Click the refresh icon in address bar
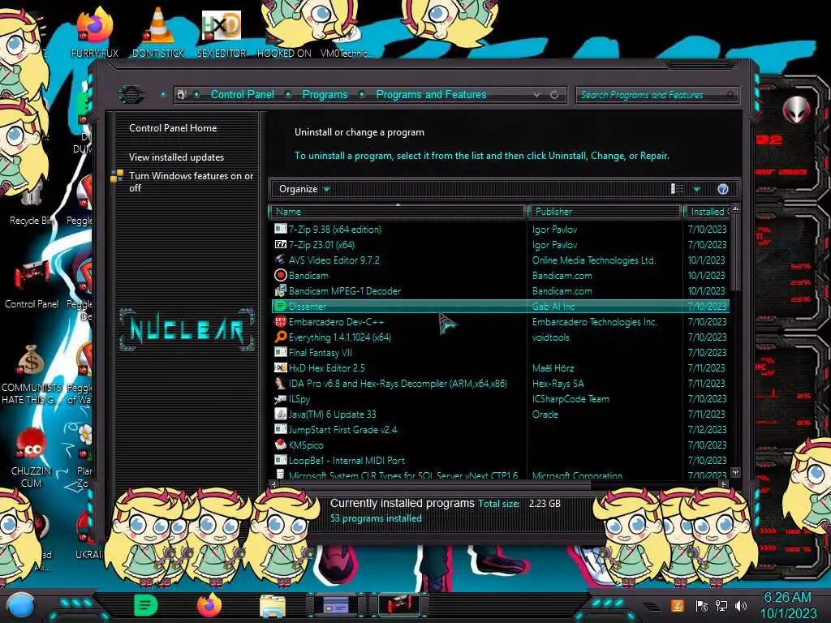 click(x=554, y=95)
